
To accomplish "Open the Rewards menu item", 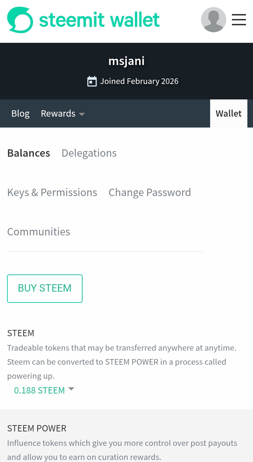I will click(58, 113).
